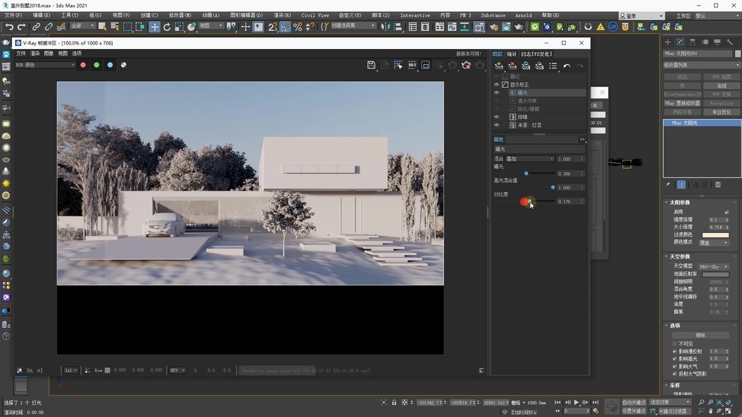Click the 排除 button under options
Image resolution: width=742 pixels, height=417 pixels.
(x=700, y=335)
